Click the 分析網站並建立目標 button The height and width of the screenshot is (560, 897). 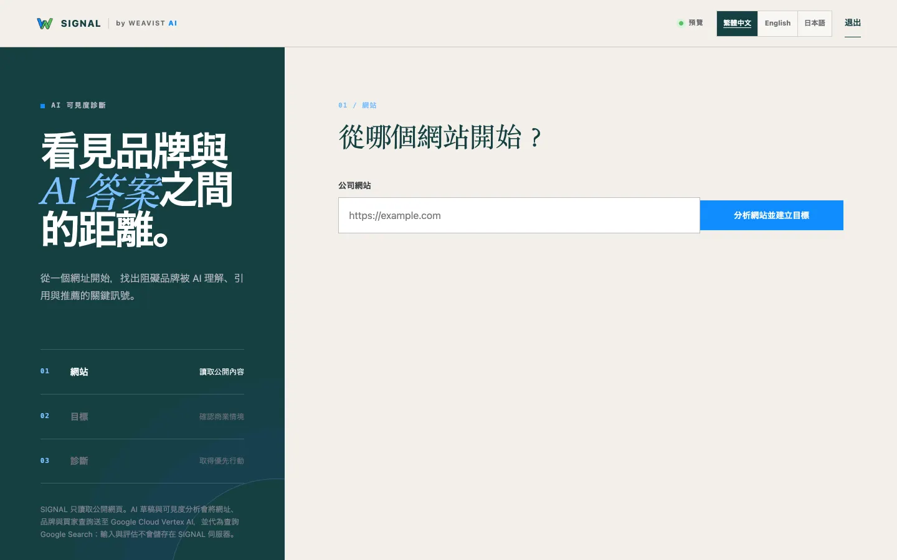(772, 215)
